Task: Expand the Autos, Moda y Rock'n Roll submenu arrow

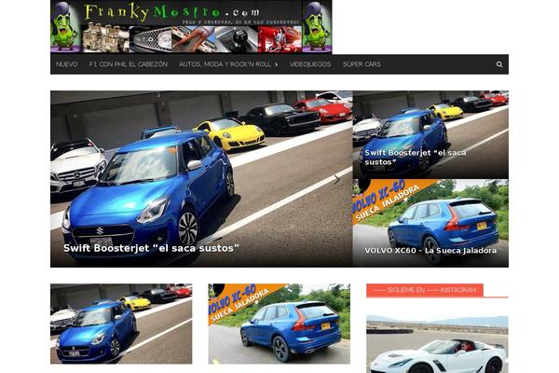Action: point(277,64)
